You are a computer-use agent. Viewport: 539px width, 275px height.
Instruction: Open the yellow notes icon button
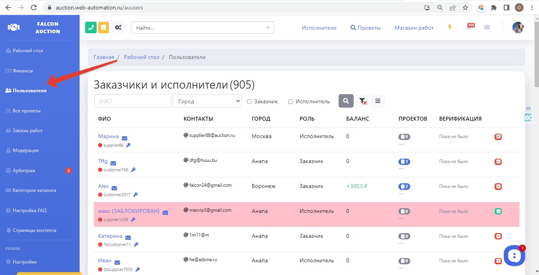coord(103,27)
